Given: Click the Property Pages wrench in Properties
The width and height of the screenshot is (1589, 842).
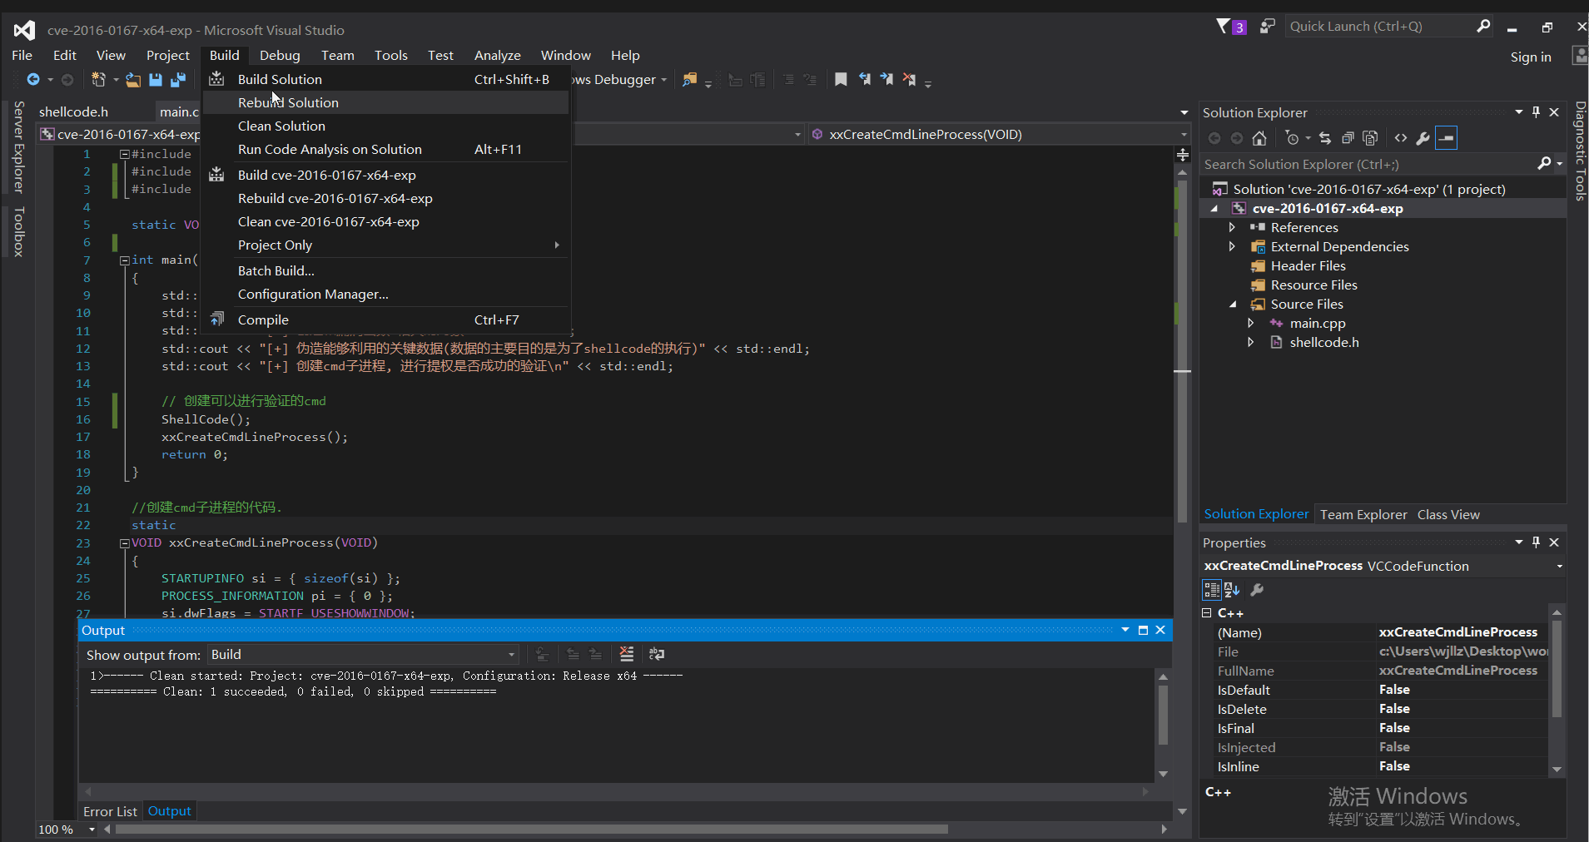Looking at the screenshot, I should click(1257, 590).
